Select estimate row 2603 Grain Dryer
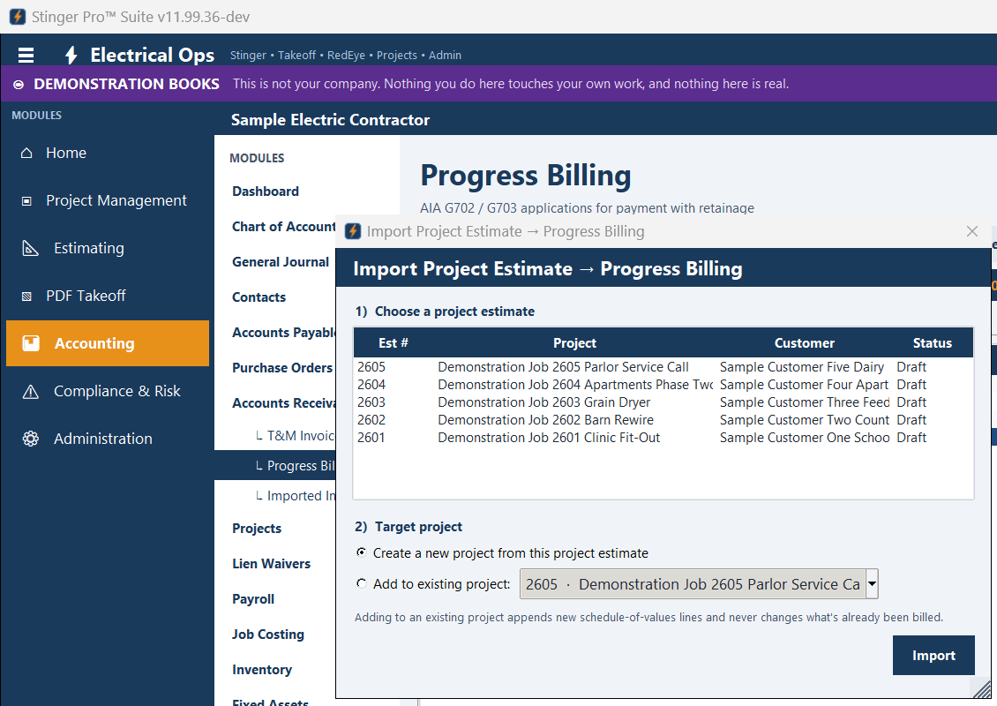Image resolution: width=997 pixels, height=706 pixels. pos(663,402)
